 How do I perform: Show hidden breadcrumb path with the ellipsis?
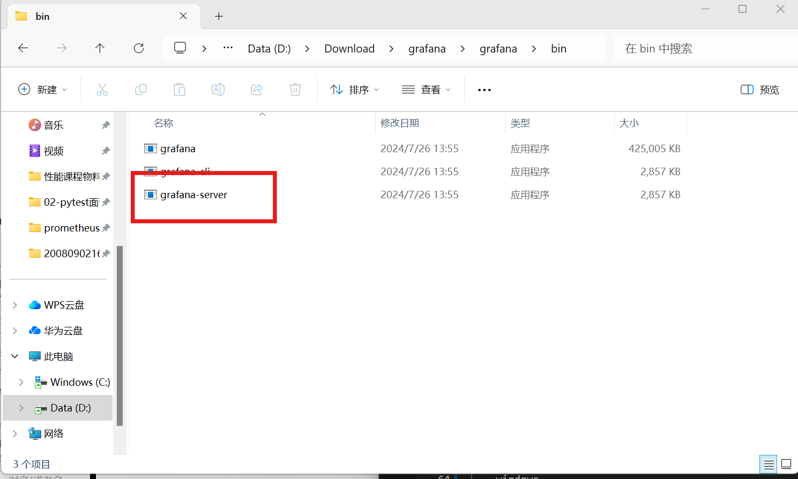[228, 48]
